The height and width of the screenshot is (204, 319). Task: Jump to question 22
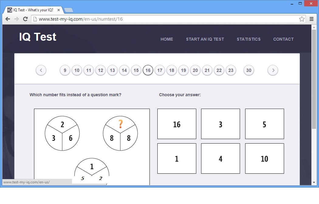point(219,70)
